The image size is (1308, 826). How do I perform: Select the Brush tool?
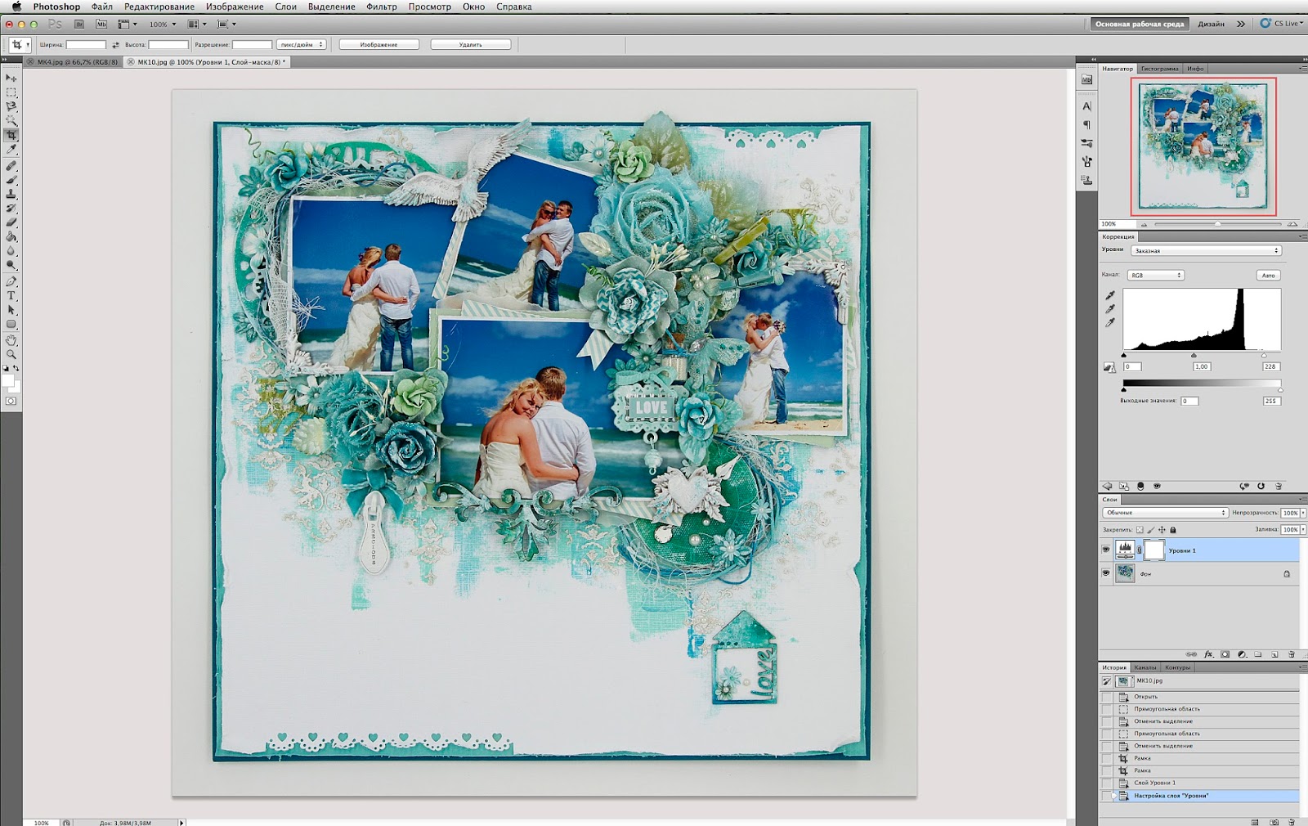pyautogui.click(x=11, y=179)
